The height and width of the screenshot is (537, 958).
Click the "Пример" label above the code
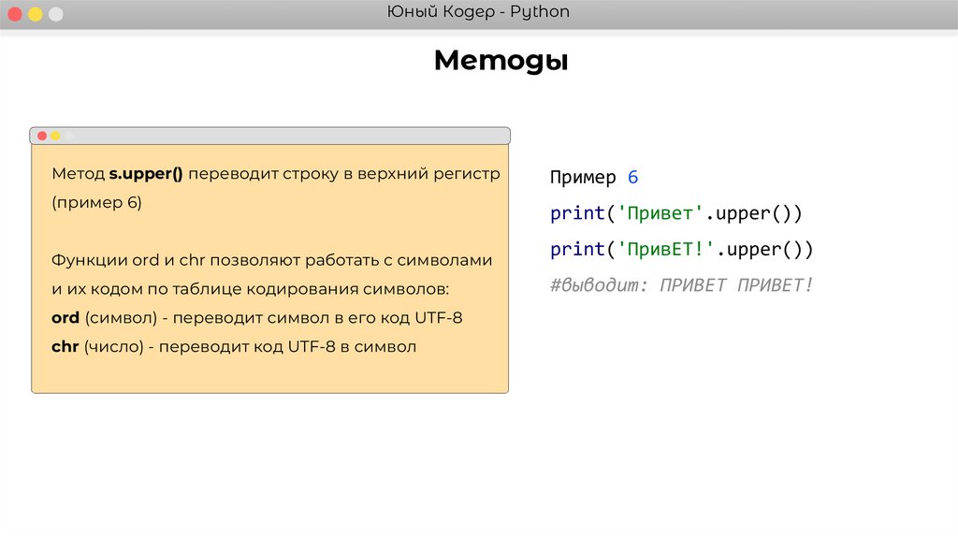pyautogui.click(x=583, y=178)
